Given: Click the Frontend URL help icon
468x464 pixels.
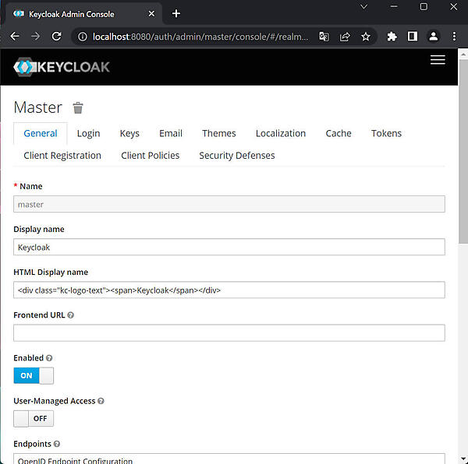Looking at the screenshot, I should [71, 315].
